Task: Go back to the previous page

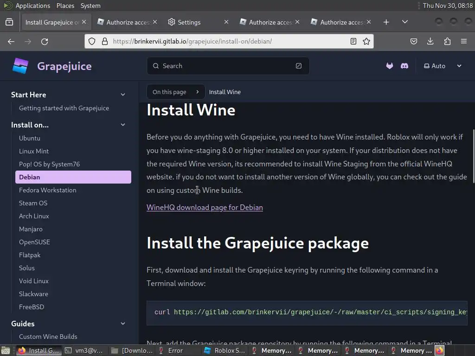Action: click(x=11, y=41)
